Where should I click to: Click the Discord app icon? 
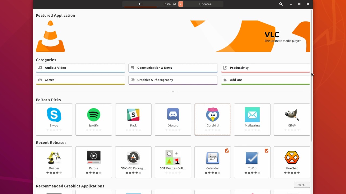173,115
